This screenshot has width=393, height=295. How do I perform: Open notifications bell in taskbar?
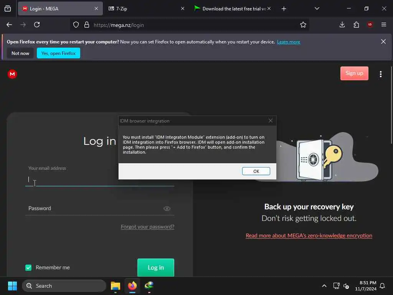(x=383, y=286)
